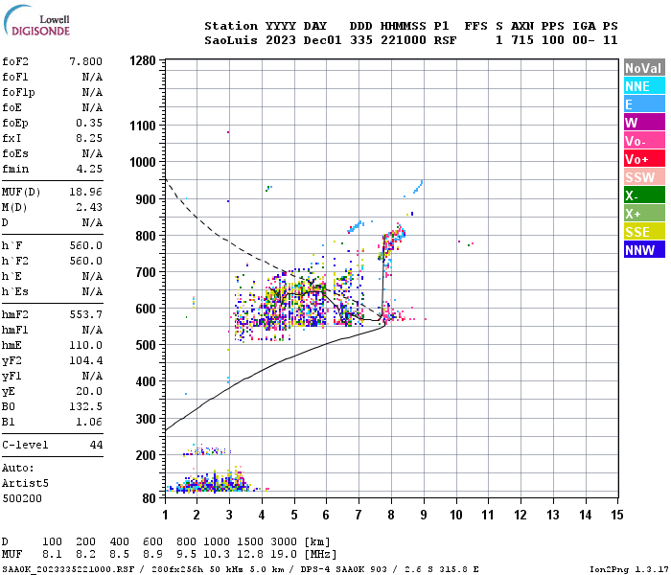Image resolution: width=671 pixels, height=575 pixels.
Task: Click the fmin value 4.25
Action: pos(89,169)
